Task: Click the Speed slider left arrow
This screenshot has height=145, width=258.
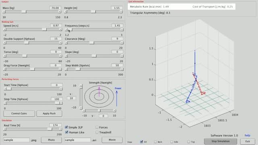Action: tap(4, 29)
